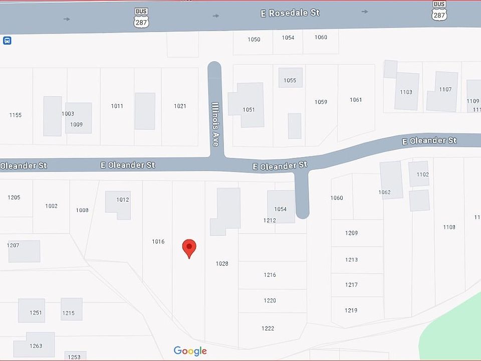Select parcel label 1217
The width and height of the screenshot is (481, 361).
pyautogui.click(x=351, y=285)
